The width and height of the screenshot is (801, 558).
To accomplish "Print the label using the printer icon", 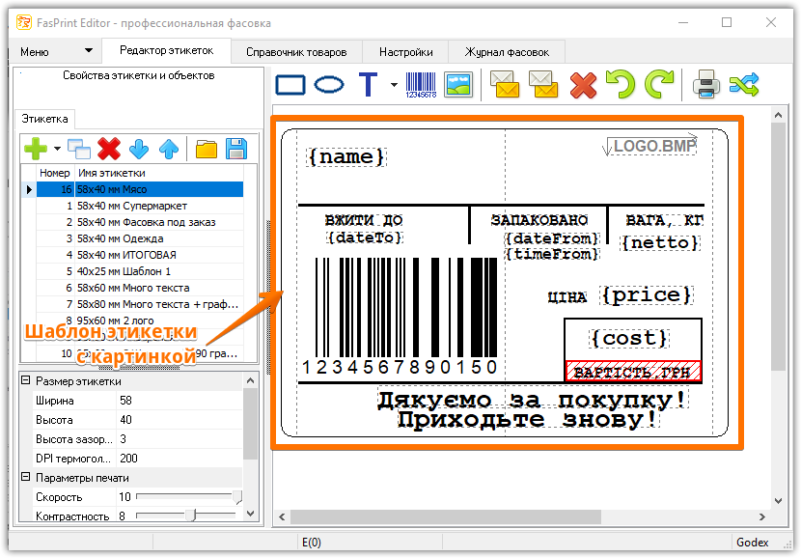I will (x=706, y=84).
